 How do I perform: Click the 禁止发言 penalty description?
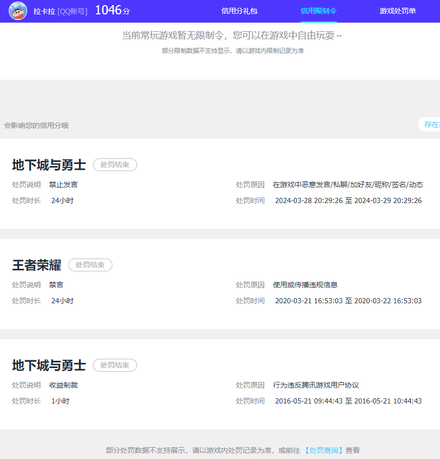(x=64, y=185)
